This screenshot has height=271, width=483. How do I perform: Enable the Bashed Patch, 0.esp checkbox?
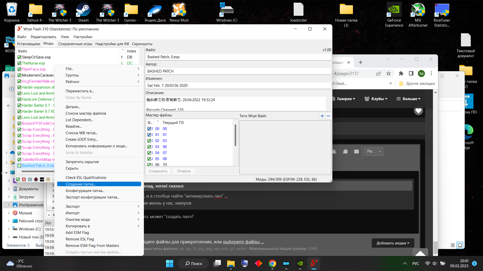pos(19,166)
